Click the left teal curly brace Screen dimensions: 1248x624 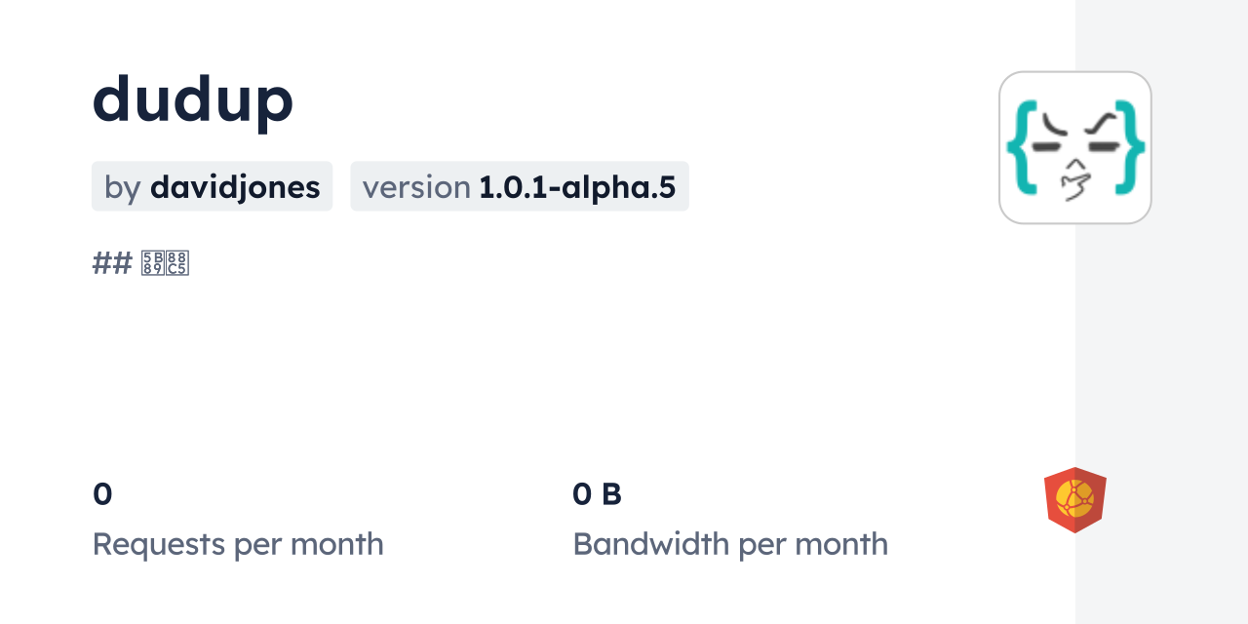click(x=1020, y=146)
